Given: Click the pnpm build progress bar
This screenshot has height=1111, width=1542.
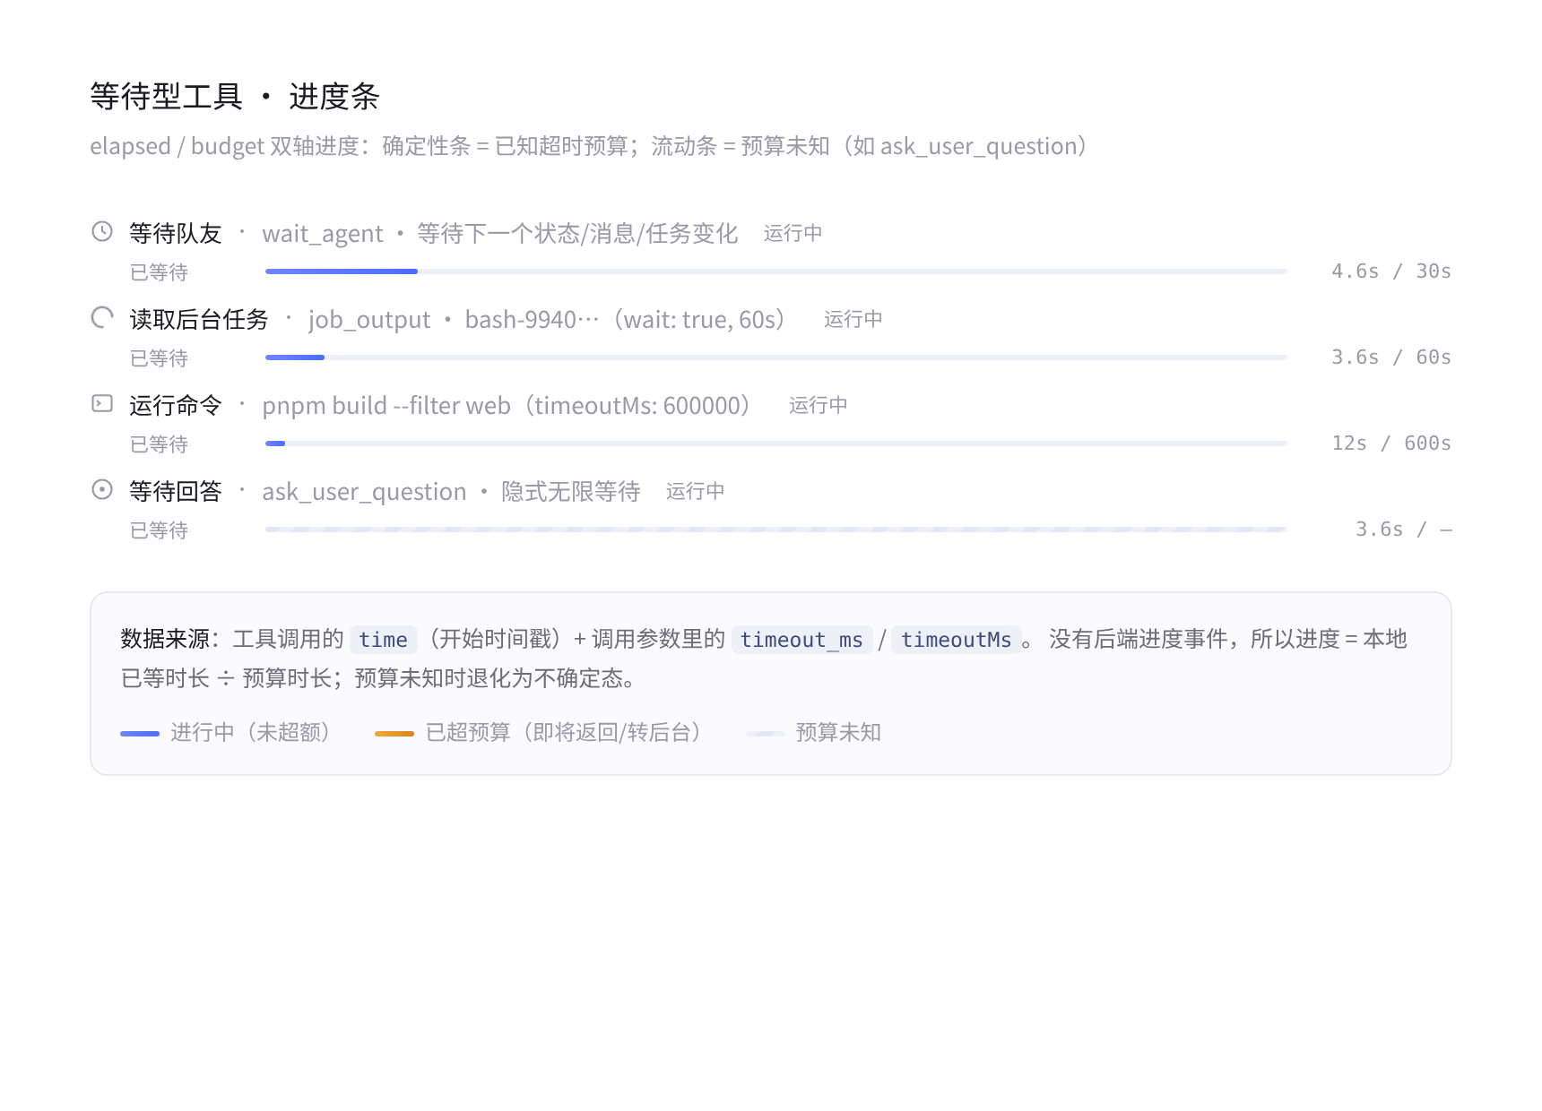Looking at the screenshot, I should tap(775, 444).
